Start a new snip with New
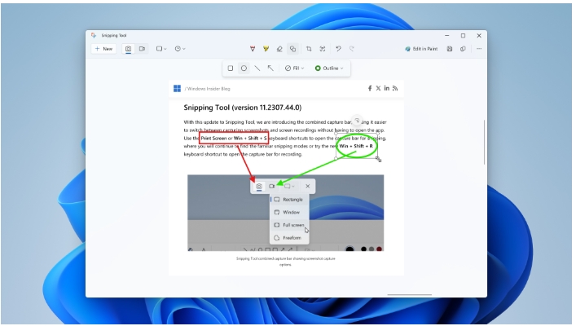This screenshot has width=576, height=326. (103, 49)
